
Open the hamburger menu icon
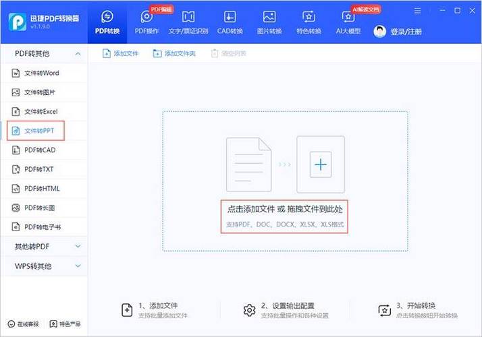click(417, 11)
